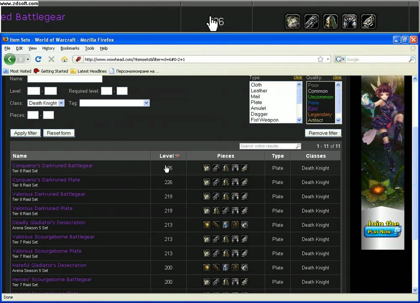Open the Edit menu
The width and height of the screenshot is (420, 303).
click(x=19, y=48)
